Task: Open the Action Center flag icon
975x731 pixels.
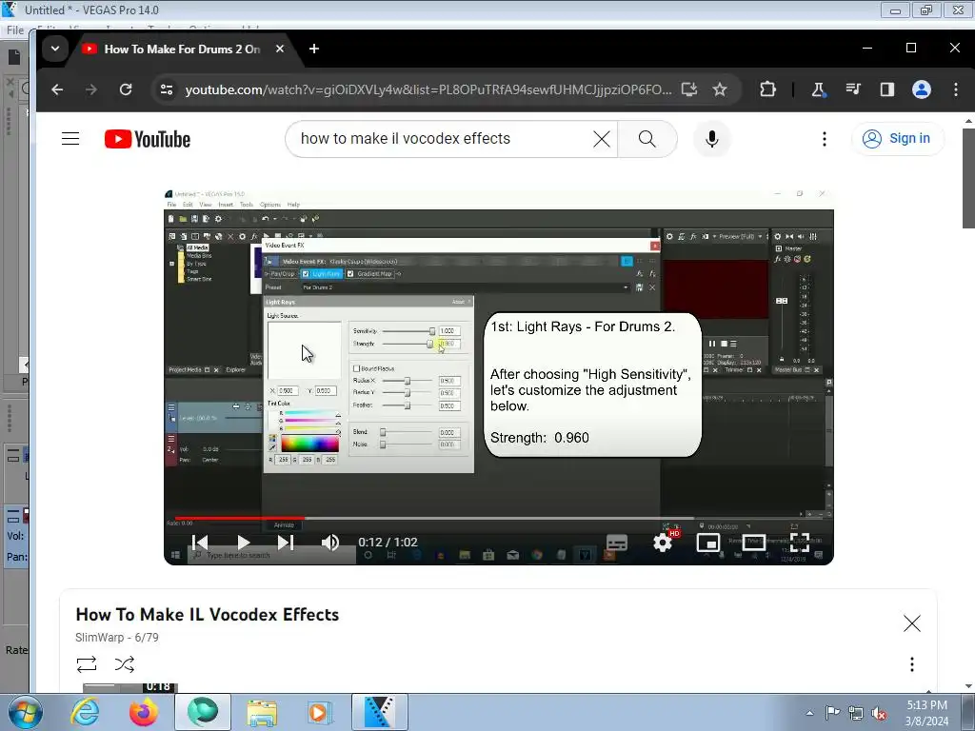Action: (x=832, y=713)
